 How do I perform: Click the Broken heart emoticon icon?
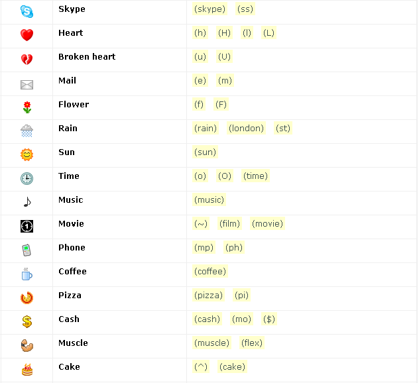(x=27, y=59)
